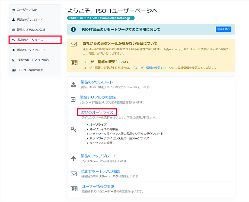249x202 pixels.
Task: Click the large key icon in main list
Action: (x=73, y=129)
